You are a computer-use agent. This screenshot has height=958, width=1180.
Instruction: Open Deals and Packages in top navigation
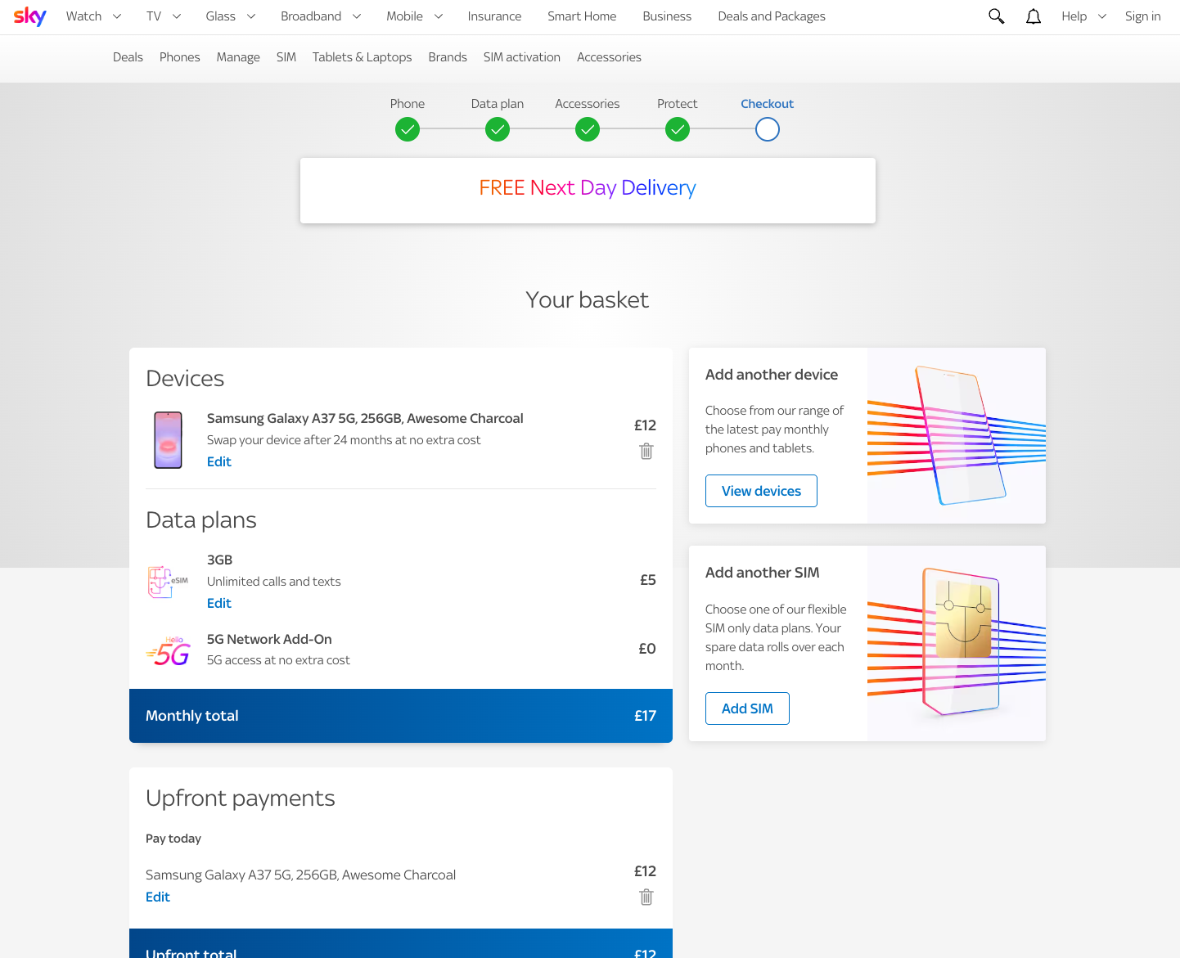coord(772,16)
